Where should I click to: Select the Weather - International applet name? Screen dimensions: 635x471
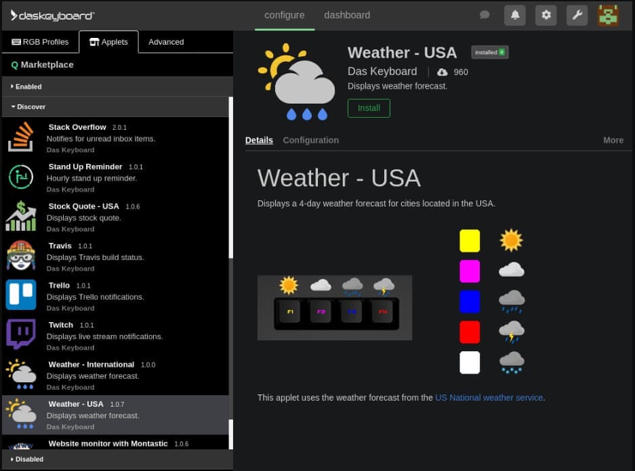click(x=91, y=365)
